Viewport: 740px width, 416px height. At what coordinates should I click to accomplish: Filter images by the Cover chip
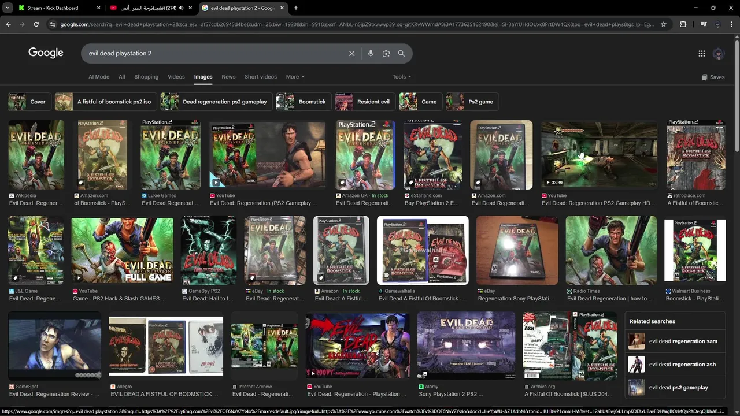point(29,102)
